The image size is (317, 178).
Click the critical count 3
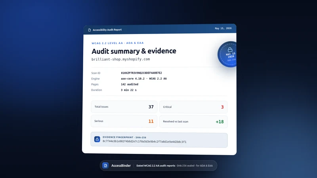(222, 107)
